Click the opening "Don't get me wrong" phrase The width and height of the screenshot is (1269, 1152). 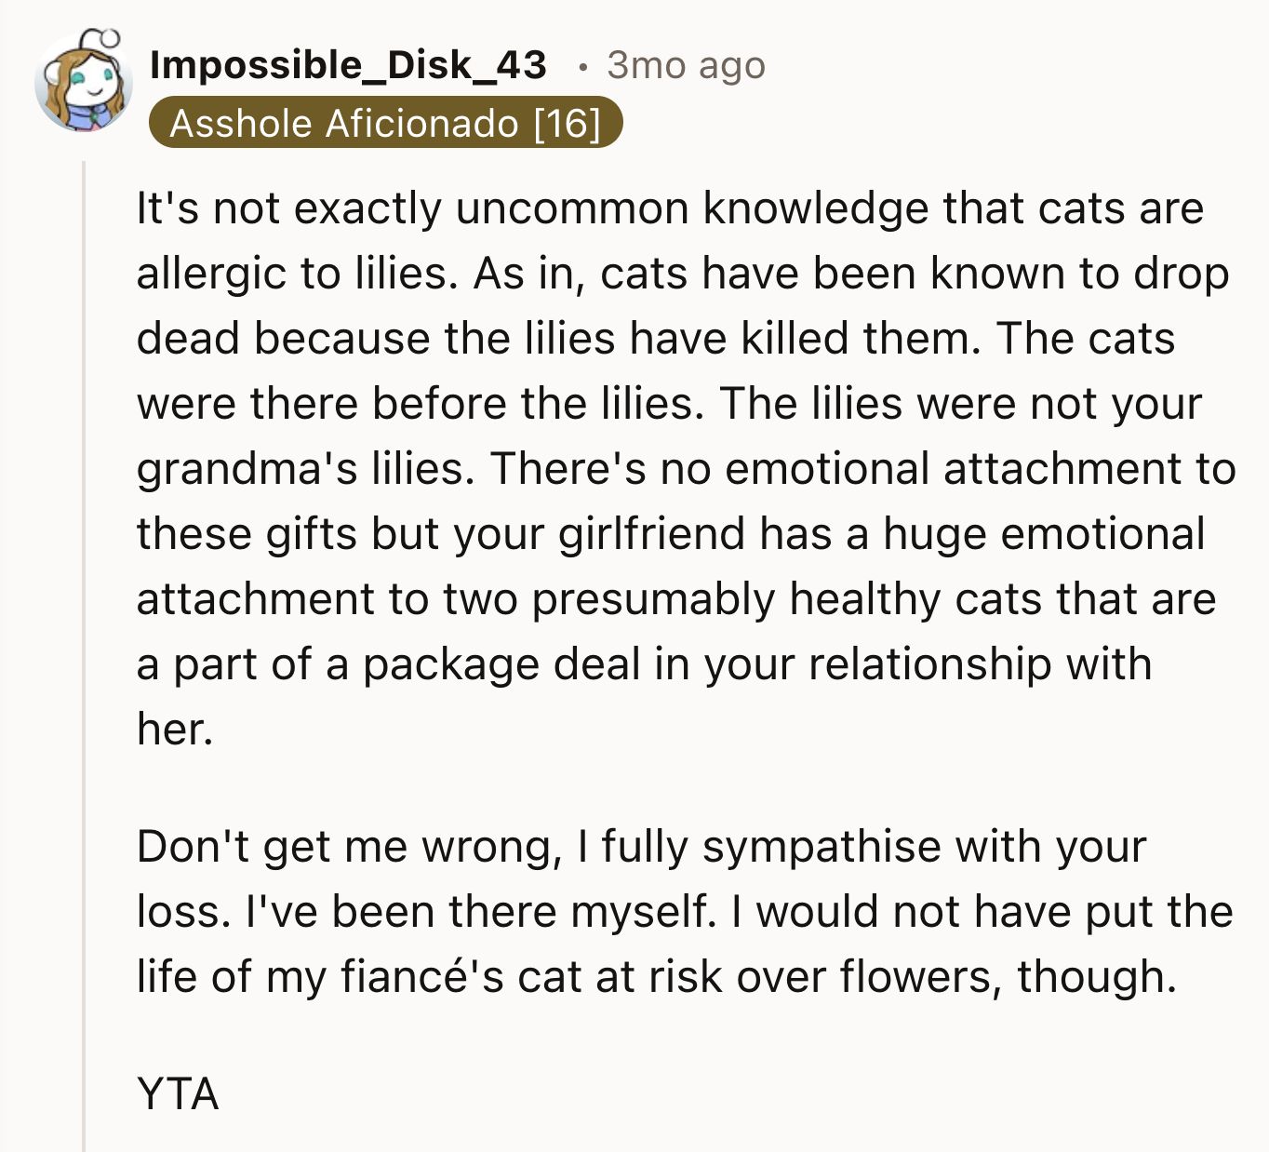[349, 846]
